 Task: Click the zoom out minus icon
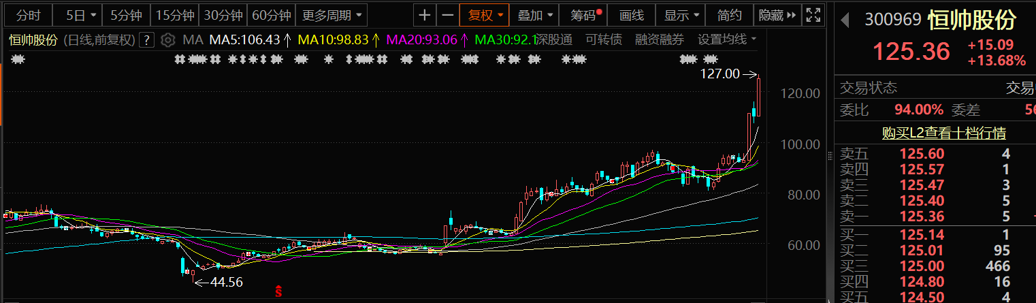tap(447, 15)
